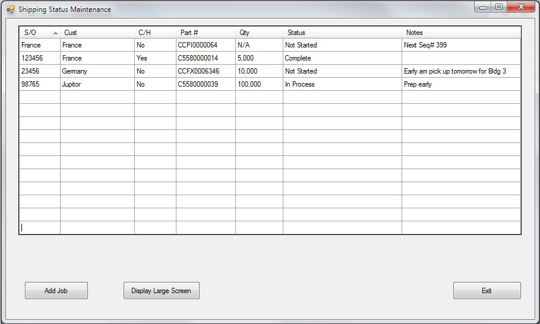Screen dimensions: 540x324
Task: Select the Qty cell 5,000
Action: tap(260, 58)
